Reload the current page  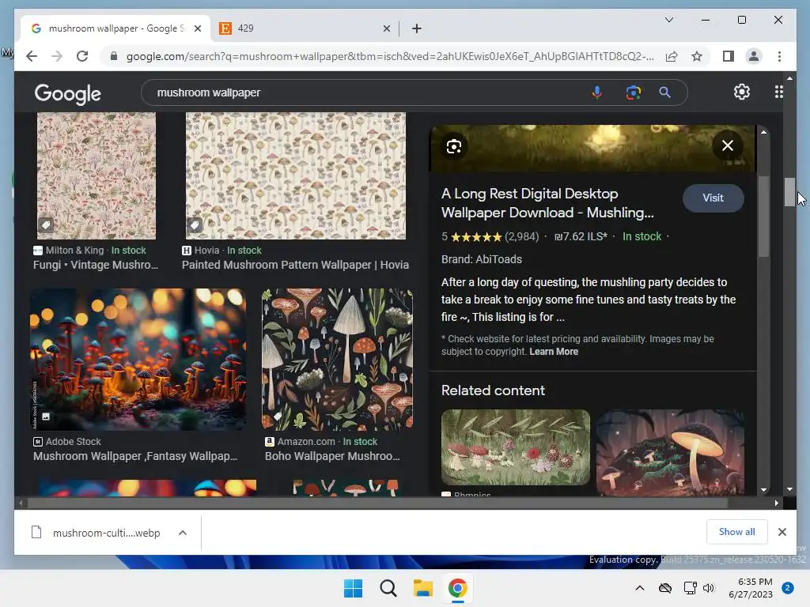pyautogui.click(x=82, y=56)
